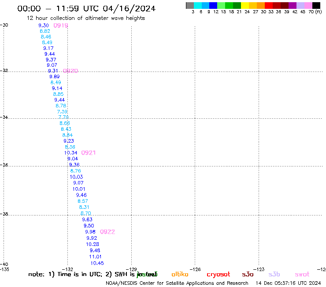The image size is (326, 287).
Task: Select the bright red swatch in the color scale
Action: click(269, 5)
